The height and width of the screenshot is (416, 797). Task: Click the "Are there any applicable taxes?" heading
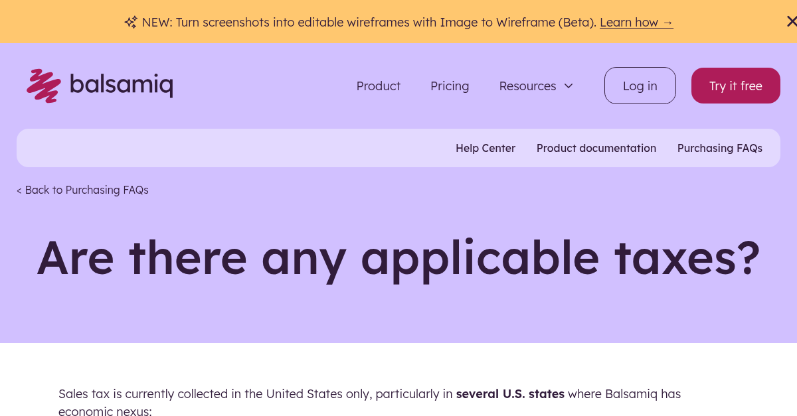[398, 257]
